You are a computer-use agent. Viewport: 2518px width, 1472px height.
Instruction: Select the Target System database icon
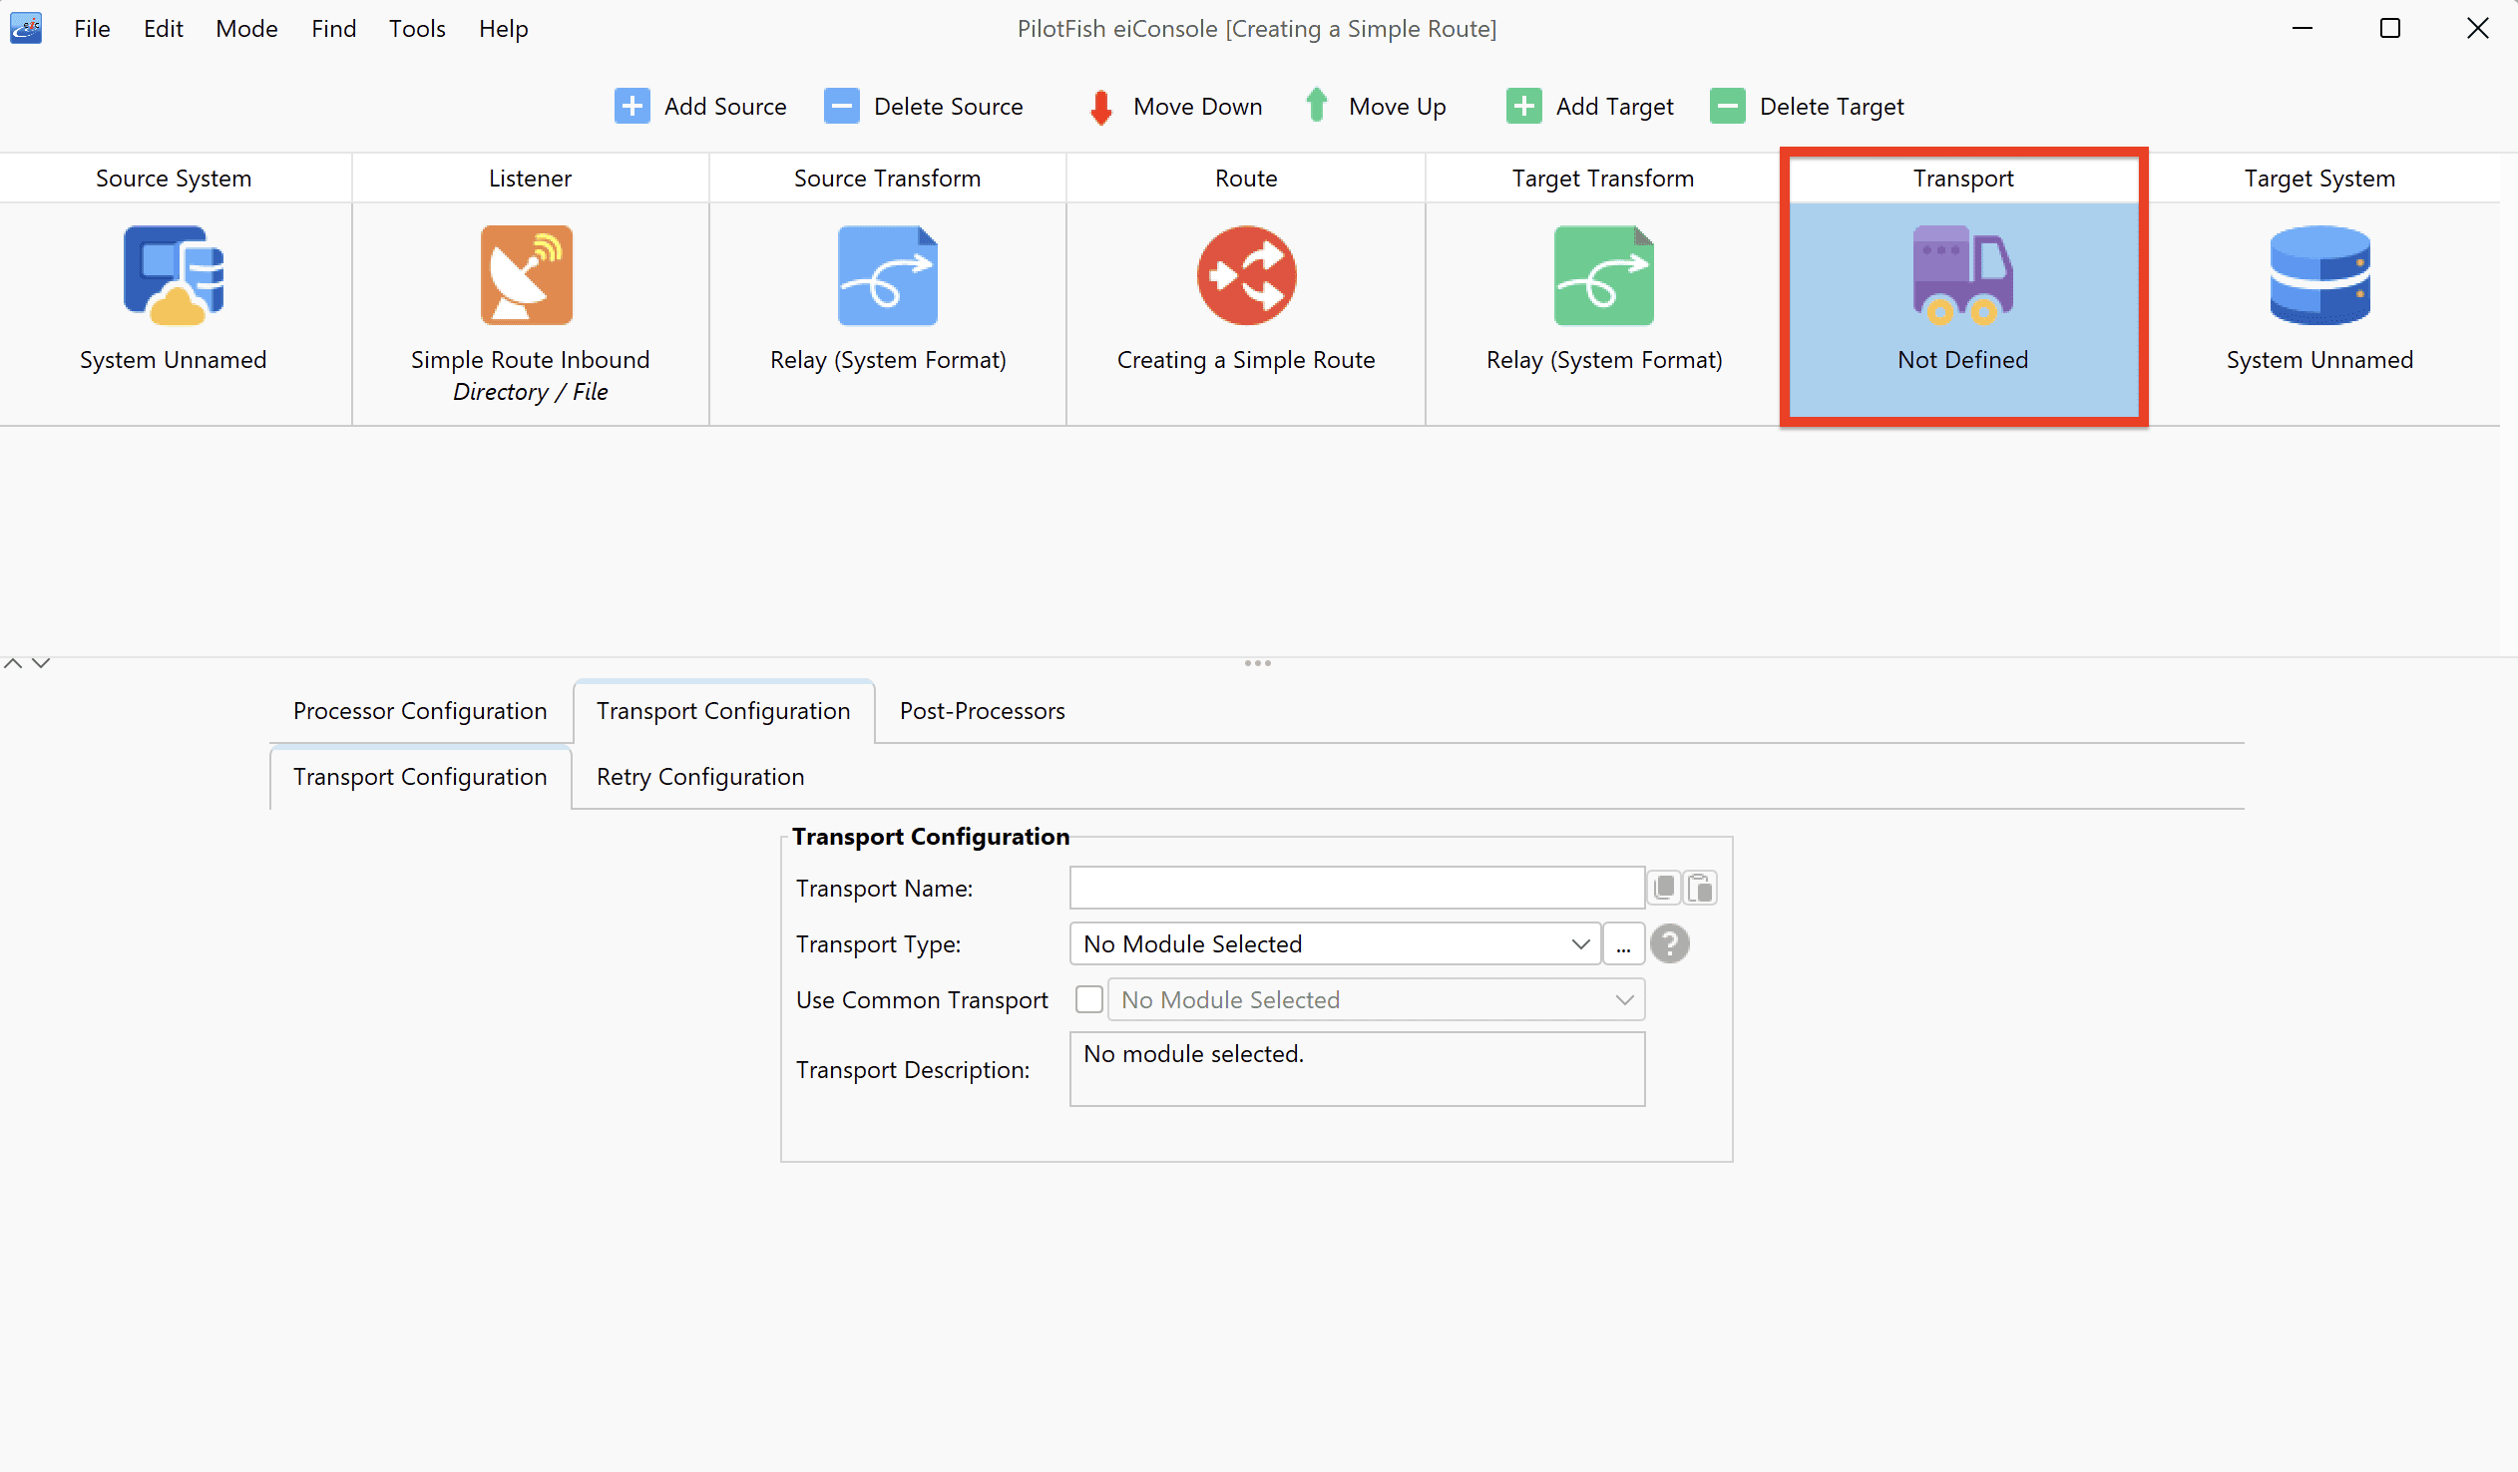click(2320, 275)
